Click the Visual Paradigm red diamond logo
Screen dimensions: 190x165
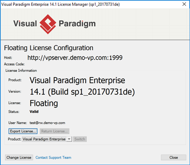pyautogui.click(x=48, y=24)
